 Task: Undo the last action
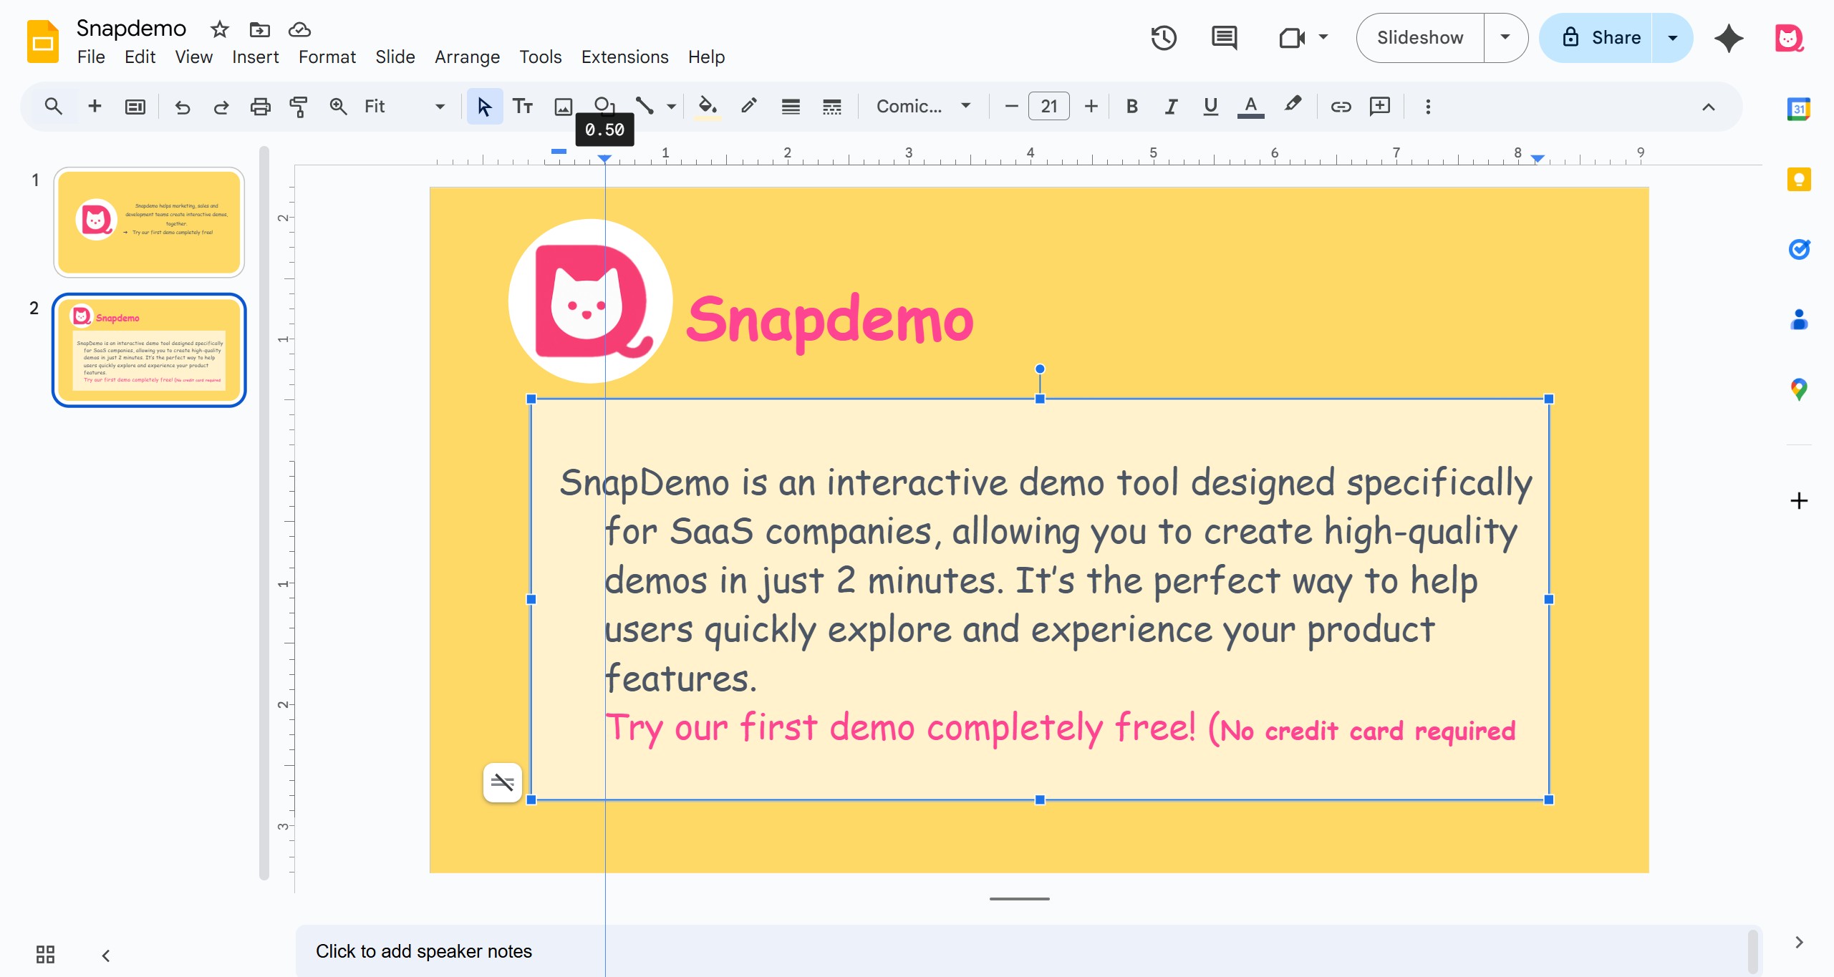pos(183,107)
